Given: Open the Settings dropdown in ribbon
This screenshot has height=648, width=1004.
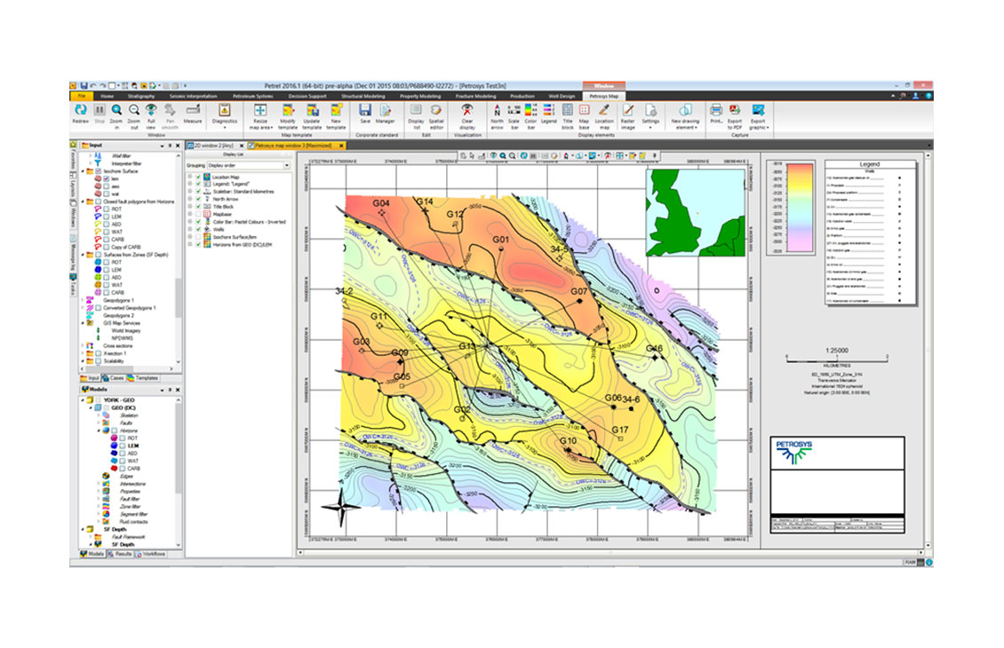Looking at the screenshot, I should pyautogui.click(x=650, y=117).
